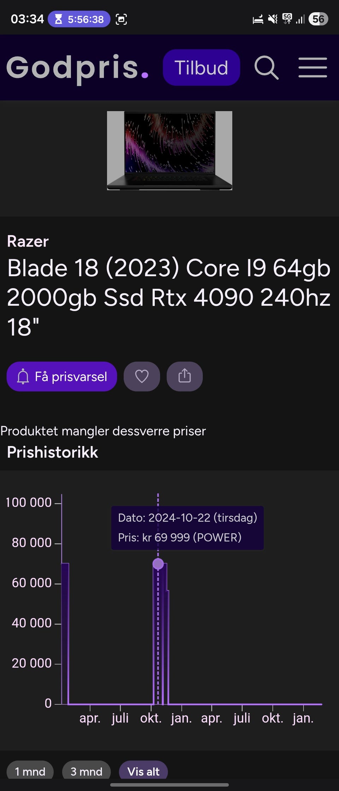Select the 1 mnd range
The image size is (339, 791).
[x=30, y=771]
